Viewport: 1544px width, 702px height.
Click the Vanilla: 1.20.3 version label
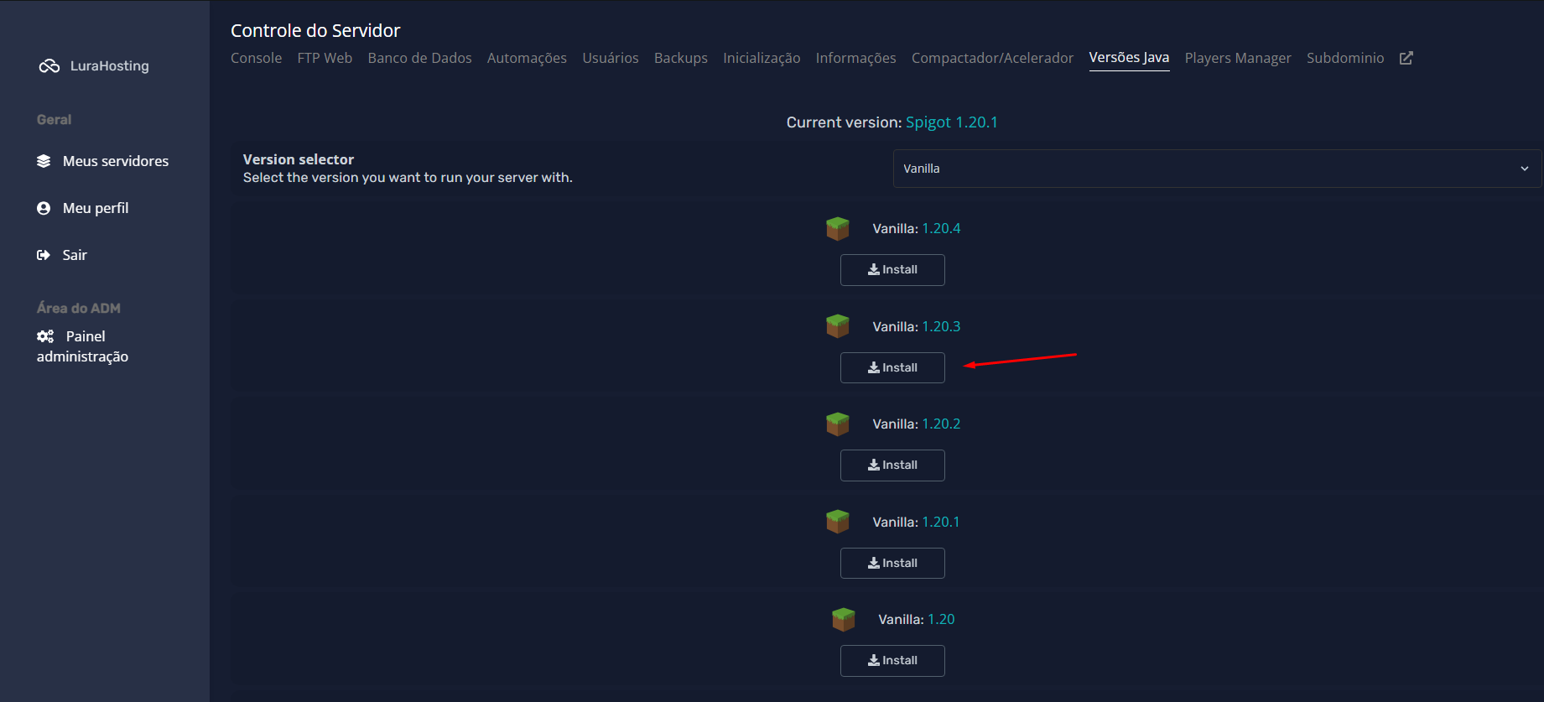click(917, 326)
